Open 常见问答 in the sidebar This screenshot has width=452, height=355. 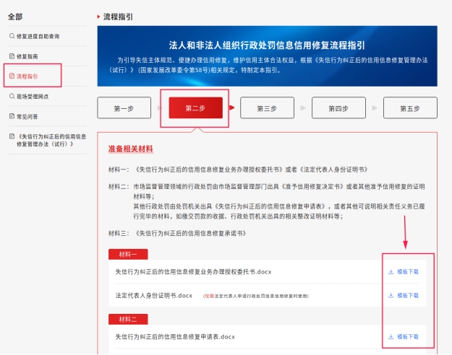pos(27,116)
